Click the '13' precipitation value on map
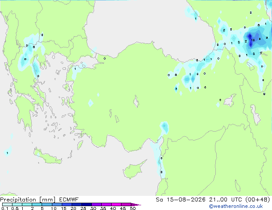 tap(253, 40)
